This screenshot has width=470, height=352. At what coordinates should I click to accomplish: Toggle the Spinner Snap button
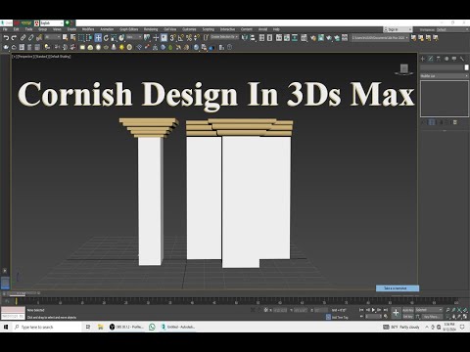coord(197,38)
